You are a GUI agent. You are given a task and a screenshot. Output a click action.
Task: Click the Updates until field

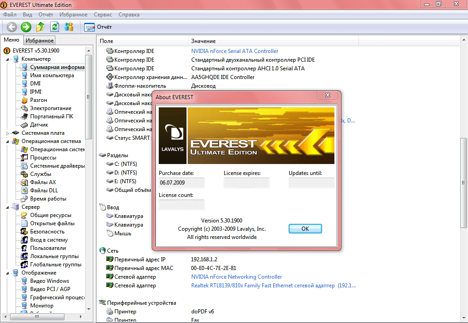[311, 183]
